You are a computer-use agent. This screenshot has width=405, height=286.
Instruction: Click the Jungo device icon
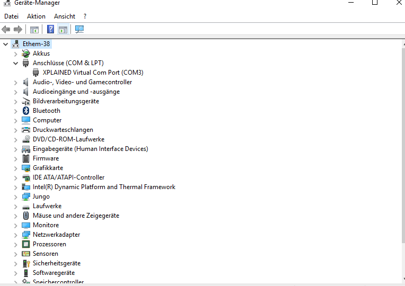[26, 196]
